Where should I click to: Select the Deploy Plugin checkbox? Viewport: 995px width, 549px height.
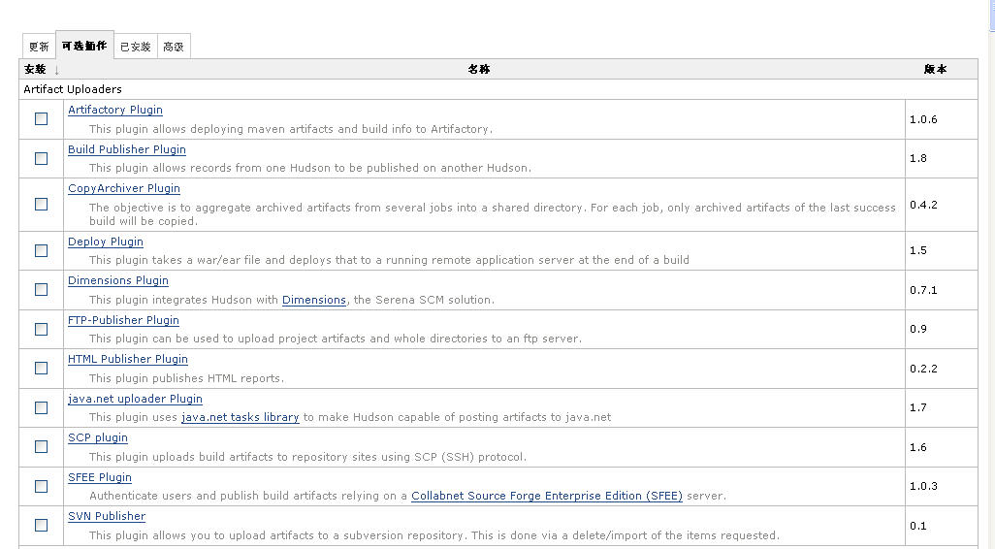(x=42, y=250)
